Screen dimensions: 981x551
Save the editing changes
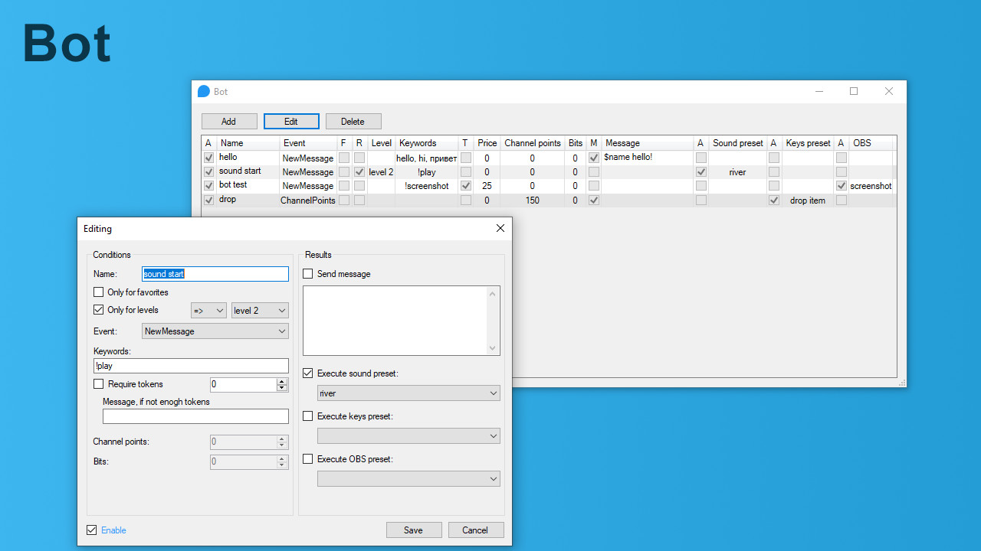[x=414, y=530]
